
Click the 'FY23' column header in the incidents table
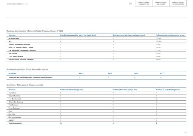(162, 74)
